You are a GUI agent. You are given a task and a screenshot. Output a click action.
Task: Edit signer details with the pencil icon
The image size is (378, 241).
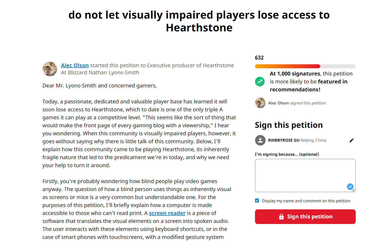(x=351, y=140)
